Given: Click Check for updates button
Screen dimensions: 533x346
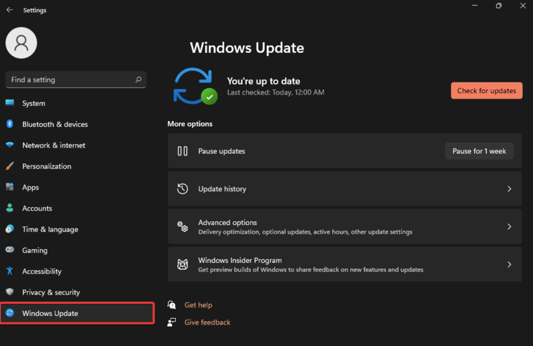Looking at the screenshot, I should pos(486,91).
